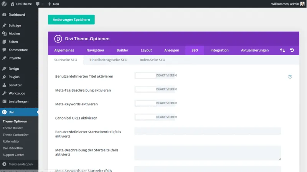Click the Benutzer person icon

click(4, 85)
